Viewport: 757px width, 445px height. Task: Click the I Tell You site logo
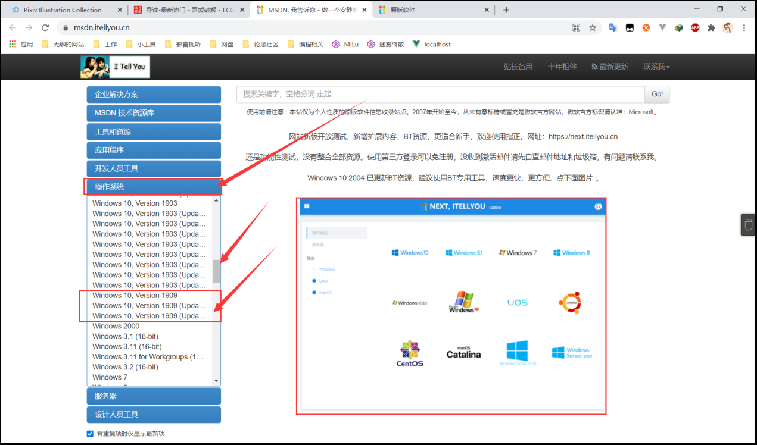click(114, 67)
